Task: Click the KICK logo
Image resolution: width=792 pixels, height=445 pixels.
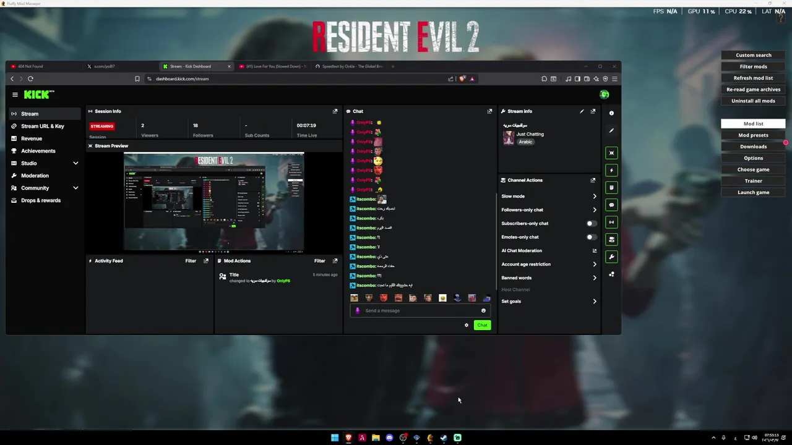Action: click(x=39, y=95)
